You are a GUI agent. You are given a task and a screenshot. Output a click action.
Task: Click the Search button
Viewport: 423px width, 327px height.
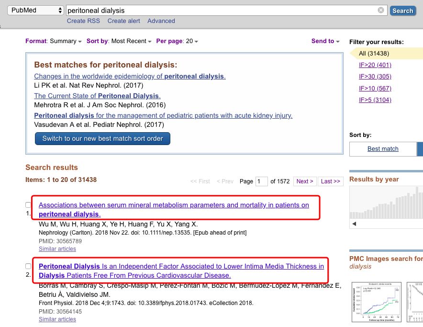tap(403, 11)
